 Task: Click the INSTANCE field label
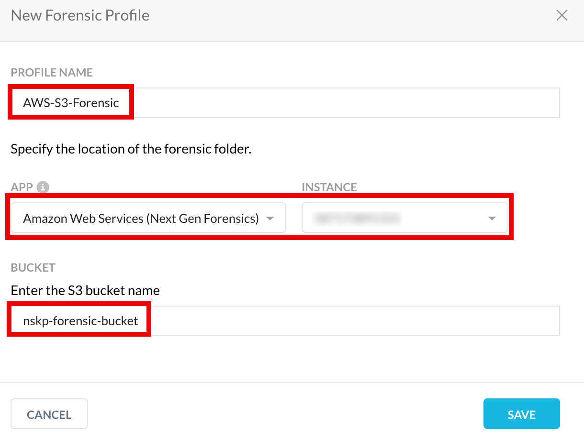[x=329, y=187]
